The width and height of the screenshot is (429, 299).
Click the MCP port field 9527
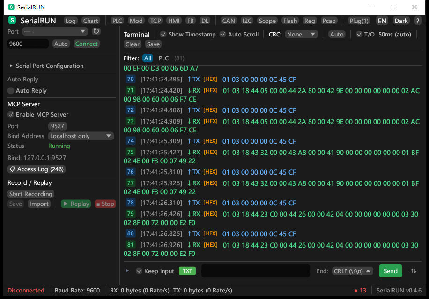(x=58, y=126)
